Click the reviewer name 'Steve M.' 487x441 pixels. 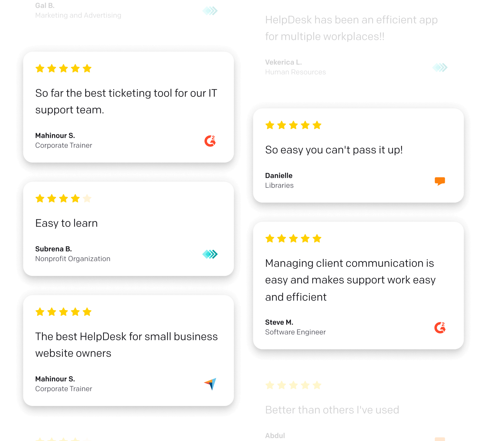coord(279,322)
